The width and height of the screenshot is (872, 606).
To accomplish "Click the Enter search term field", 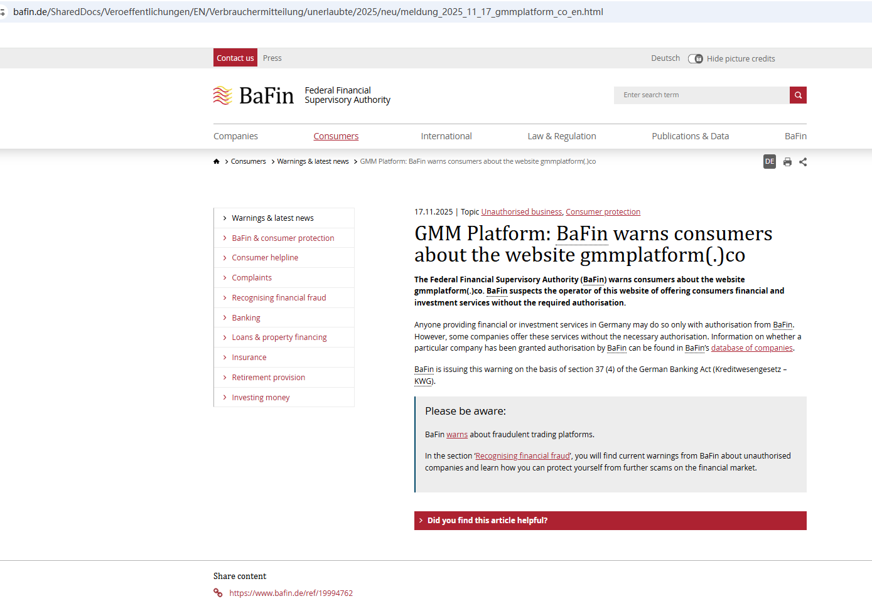I will (701, 95).
